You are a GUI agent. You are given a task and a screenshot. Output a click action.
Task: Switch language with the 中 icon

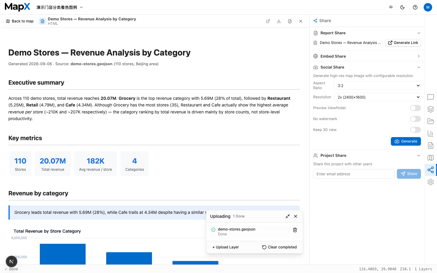point(391,7)
